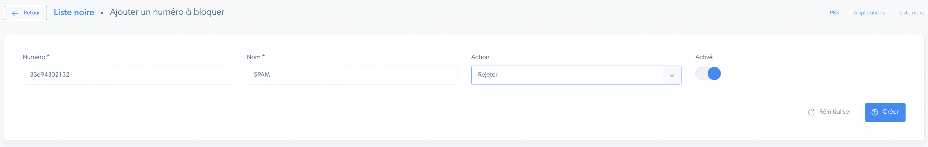Focus the Numéro field containing 33694302132

tap(127, 75)
